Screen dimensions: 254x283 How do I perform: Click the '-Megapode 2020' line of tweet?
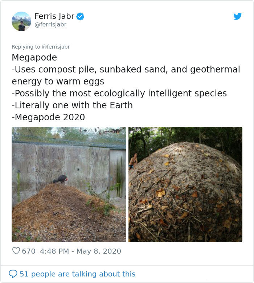click(x=48, y=117)
